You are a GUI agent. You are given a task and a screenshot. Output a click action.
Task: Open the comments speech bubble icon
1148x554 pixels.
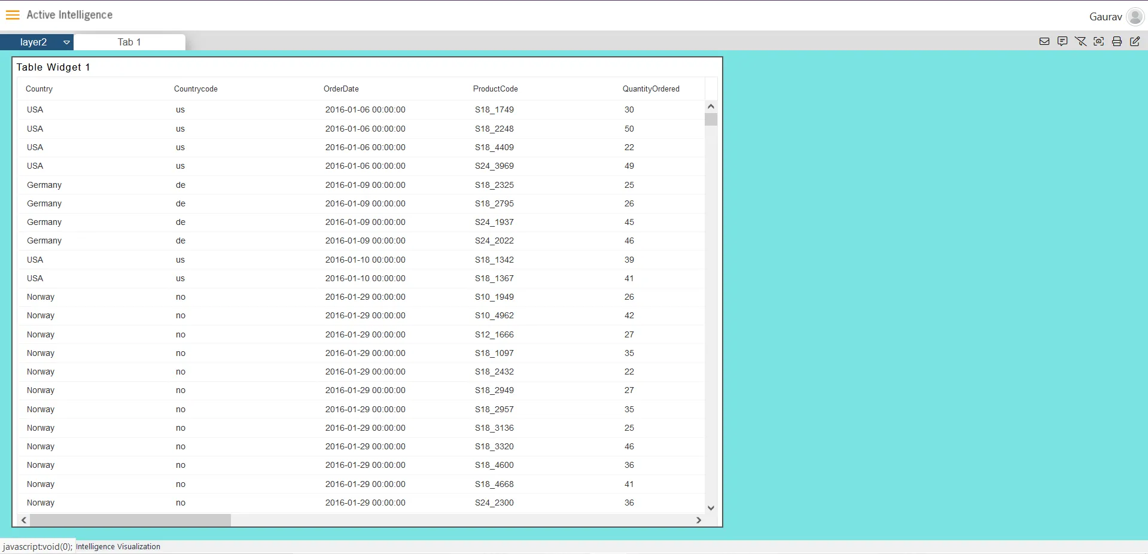[1062, 41]
